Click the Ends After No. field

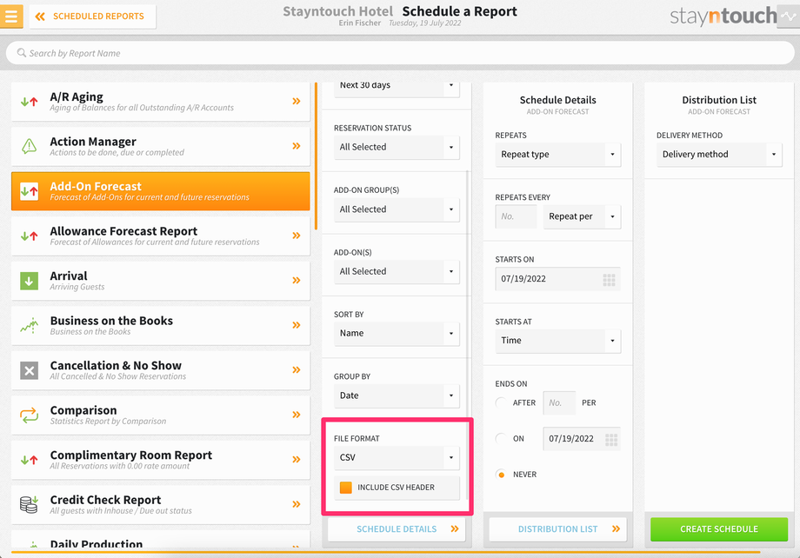click(559, 403)
